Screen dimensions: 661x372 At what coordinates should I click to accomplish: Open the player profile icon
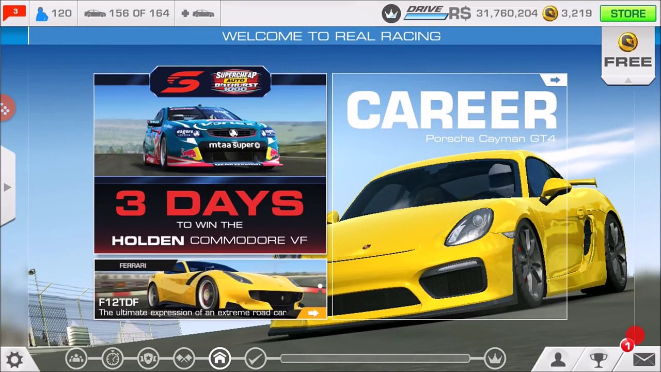(x=558, y=360)
